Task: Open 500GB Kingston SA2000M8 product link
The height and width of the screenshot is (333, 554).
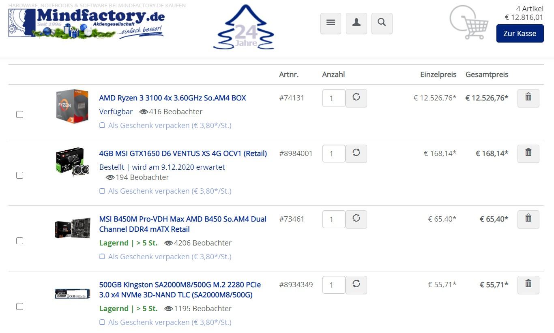Action: click(x=180, y=290)
